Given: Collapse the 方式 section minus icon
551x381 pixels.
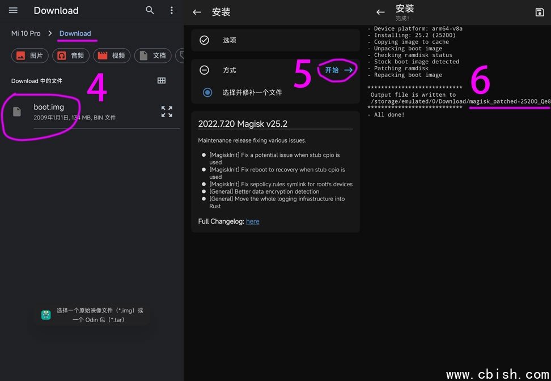Looking at the screenshot, I should [204, 70].
